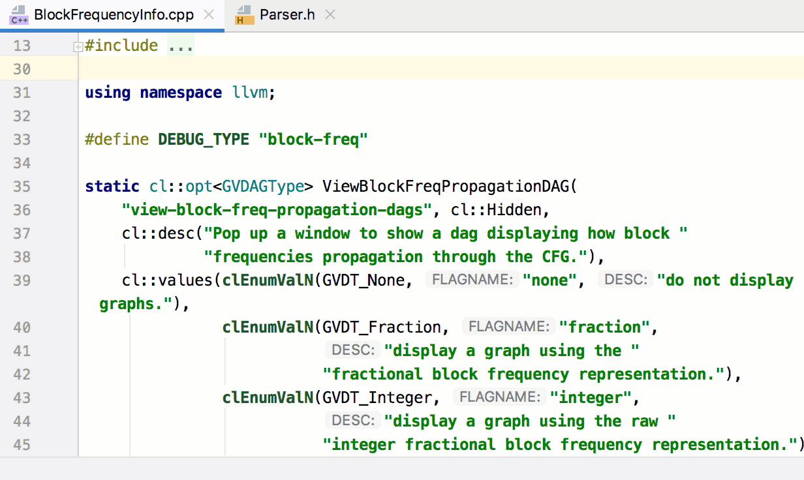This screenshot has height=480, width=804.
Task: Click the clEnumValN call on line 40
Action: (267, 326)
